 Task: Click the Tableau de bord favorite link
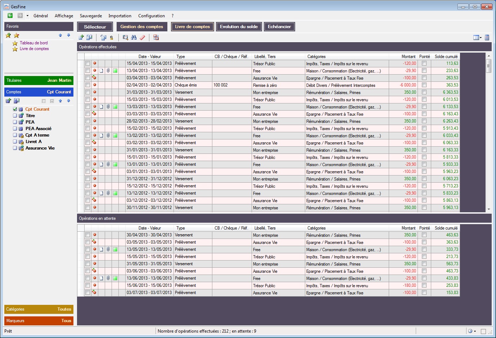point(33,43)
